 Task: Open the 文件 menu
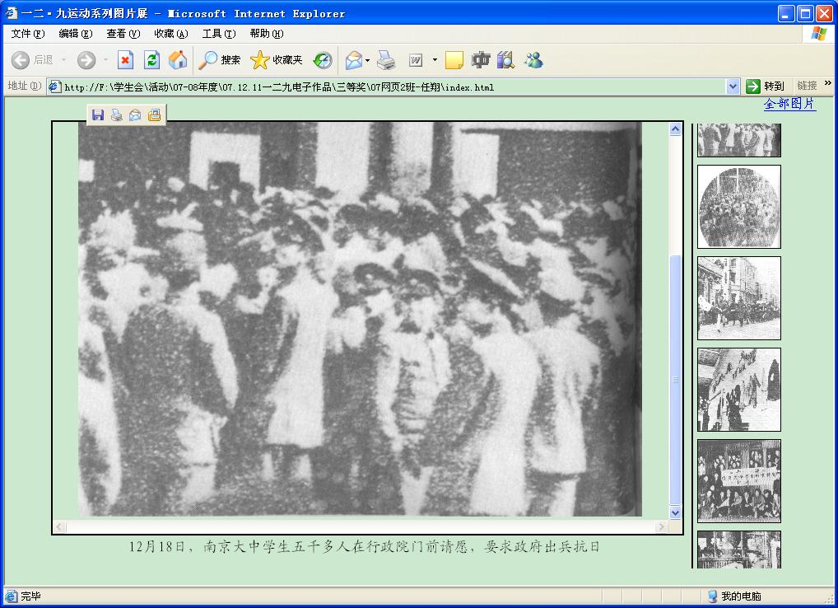tap(27, 34)
